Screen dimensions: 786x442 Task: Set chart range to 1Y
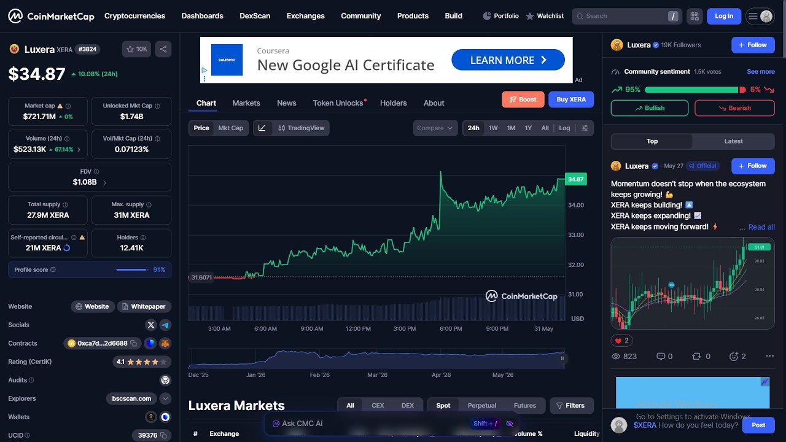pos(528,128)
